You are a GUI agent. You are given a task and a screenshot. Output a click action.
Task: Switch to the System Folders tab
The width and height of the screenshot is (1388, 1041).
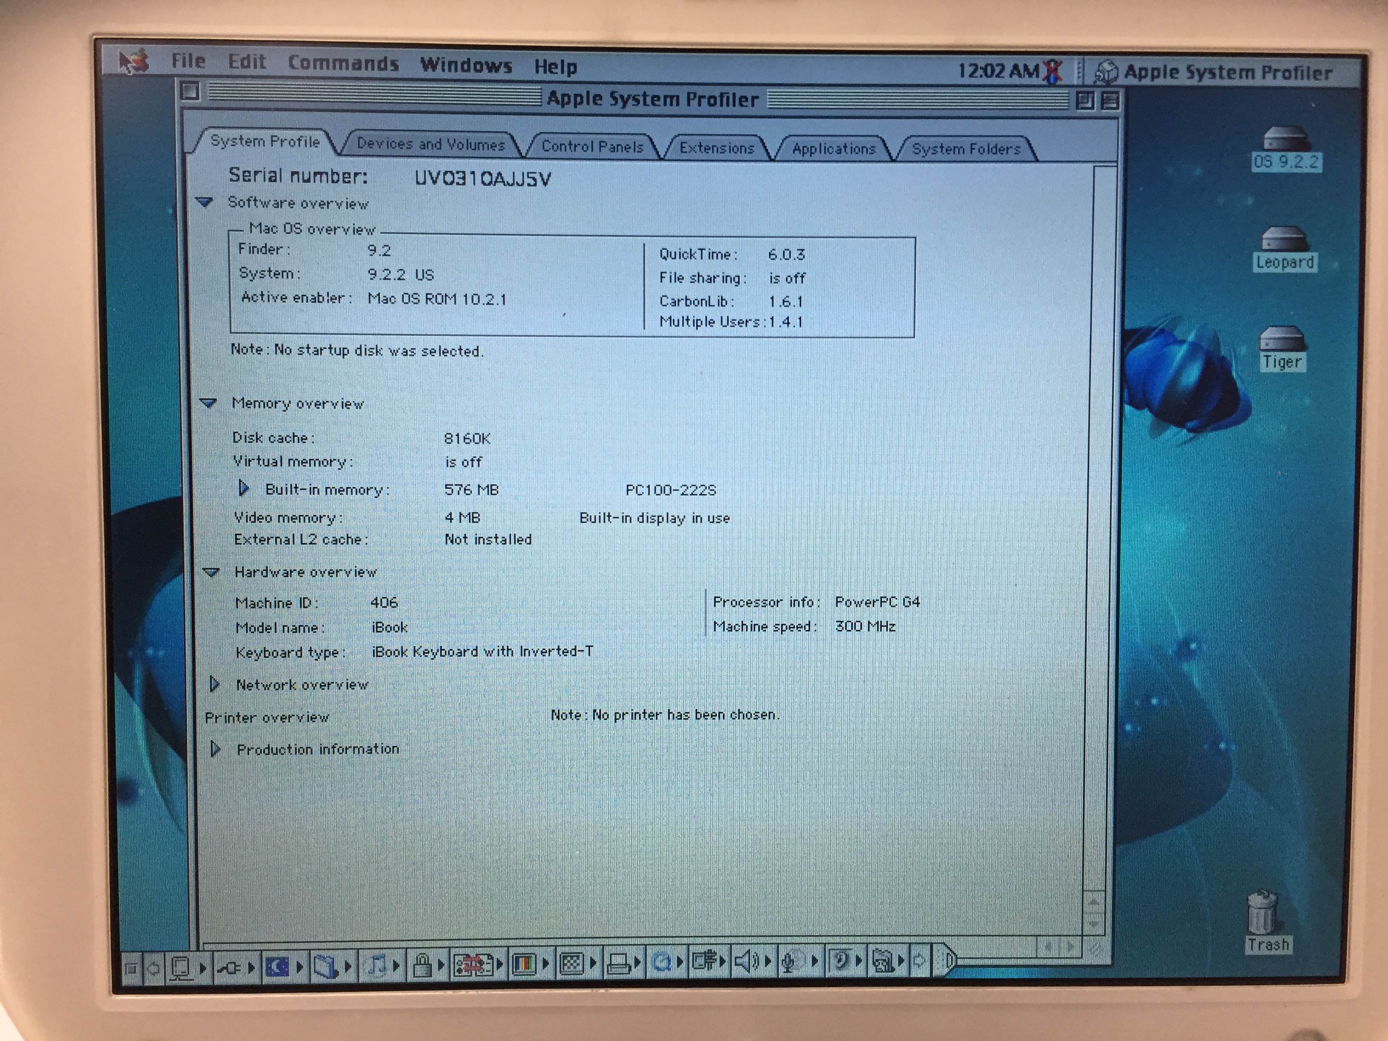966,149
